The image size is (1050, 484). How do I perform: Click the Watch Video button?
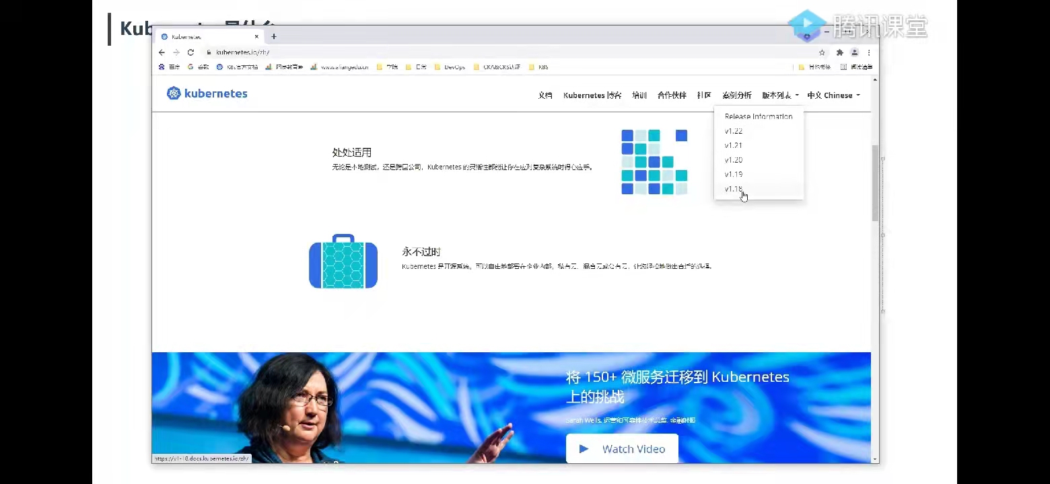click(x=622, y=448)
